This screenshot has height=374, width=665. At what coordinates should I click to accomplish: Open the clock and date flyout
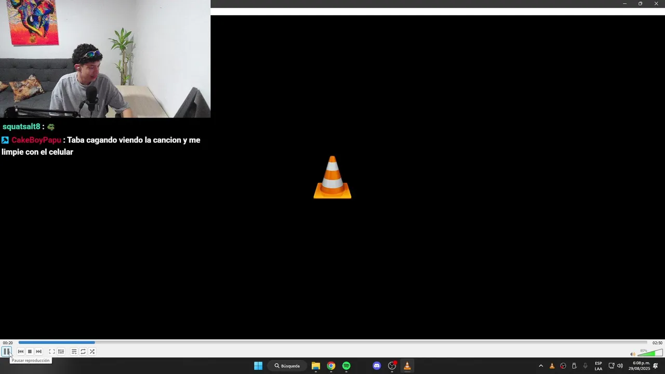[639, 366]
